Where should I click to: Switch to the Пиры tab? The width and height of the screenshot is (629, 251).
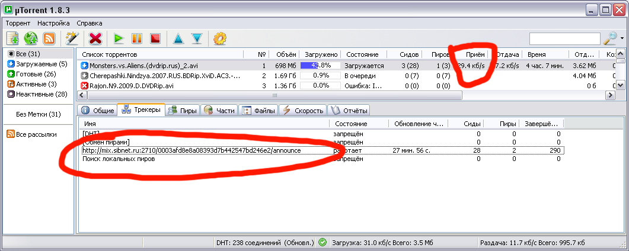(x=183, y=111)
